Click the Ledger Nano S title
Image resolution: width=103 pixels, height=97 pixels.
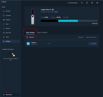point(46,10)
